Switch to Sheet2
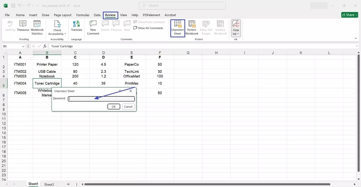 (x=49, y=184)
